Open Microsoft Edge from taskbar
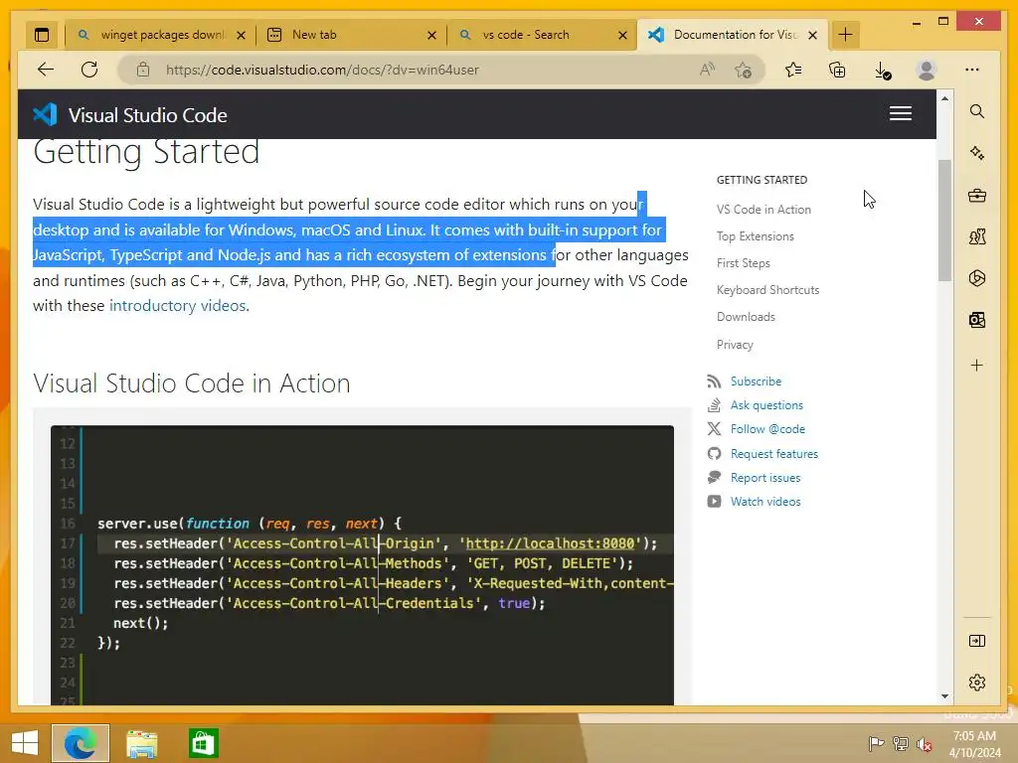Viewport: 1018px width, 763px height. pos(80,743)
